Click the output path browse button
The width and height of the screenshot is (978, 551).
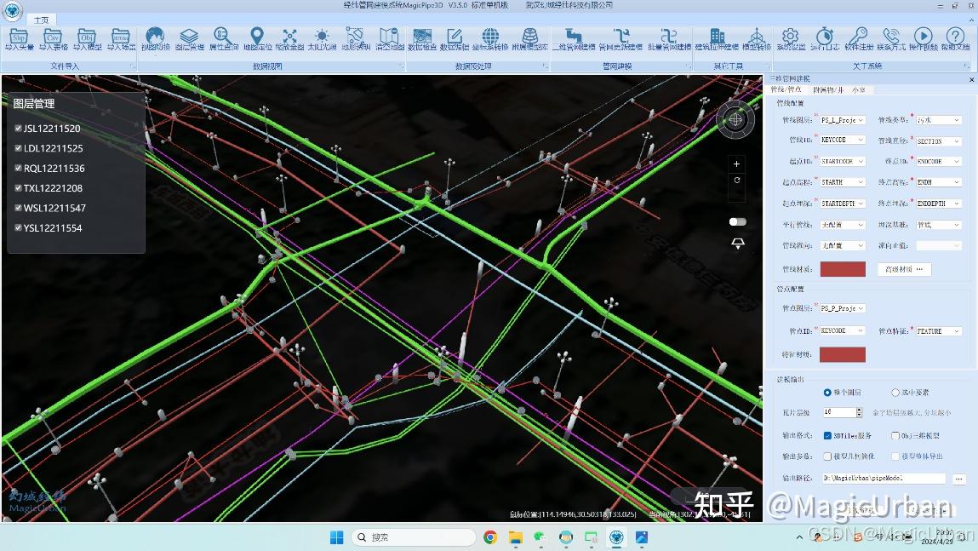959,478
